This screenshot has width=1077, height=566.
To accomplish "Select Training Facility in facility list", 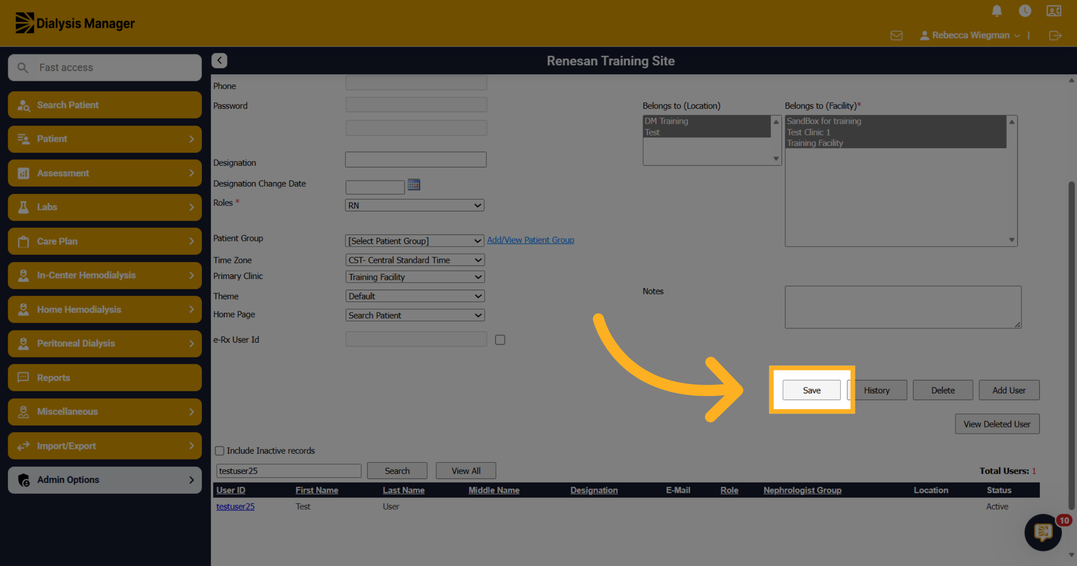I will pos(896,143).
